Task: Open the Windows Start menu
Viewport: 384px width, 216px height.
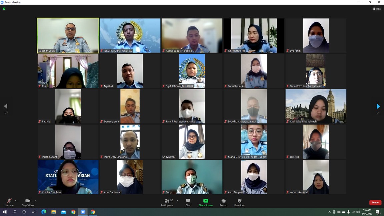Action: [x=5, y=212]
